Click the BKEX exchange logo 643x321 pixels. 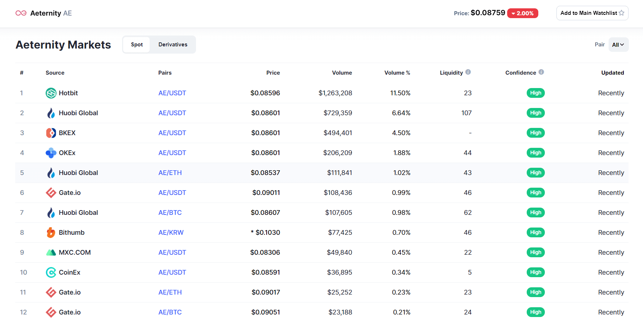[x=51, y=133]
